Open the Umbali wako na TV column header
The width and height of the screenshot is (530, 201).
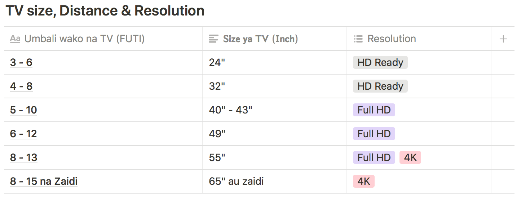(103, 39)
